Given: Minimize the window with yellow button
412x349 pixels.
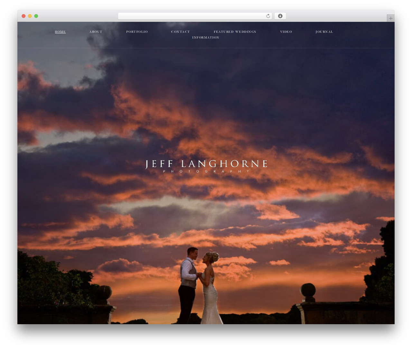Looking at the screenshot, I should coord(30,16).
